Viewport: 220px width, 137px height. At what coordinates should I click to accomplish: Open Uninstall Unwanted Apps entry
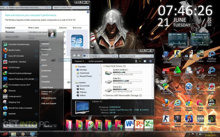[x=20, y=44]
